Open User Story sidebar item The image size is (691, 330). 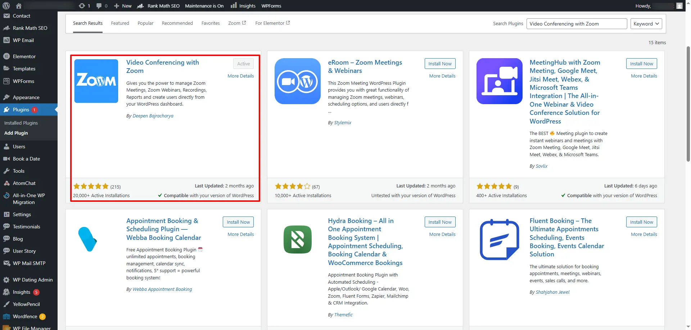pos(24,251)
